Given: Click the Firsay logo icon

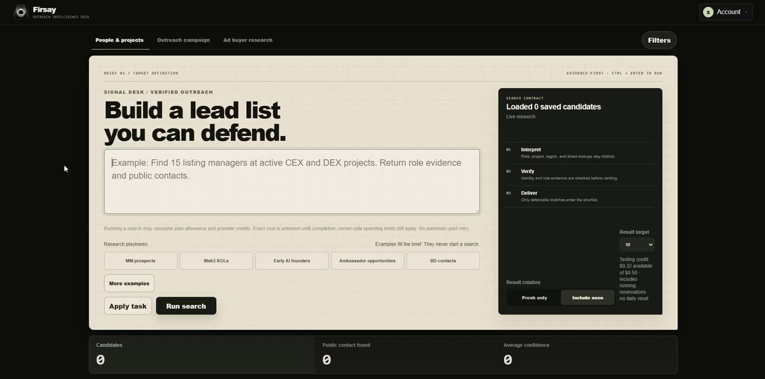Looking at the screenshot, I should (x=21, y=11).
